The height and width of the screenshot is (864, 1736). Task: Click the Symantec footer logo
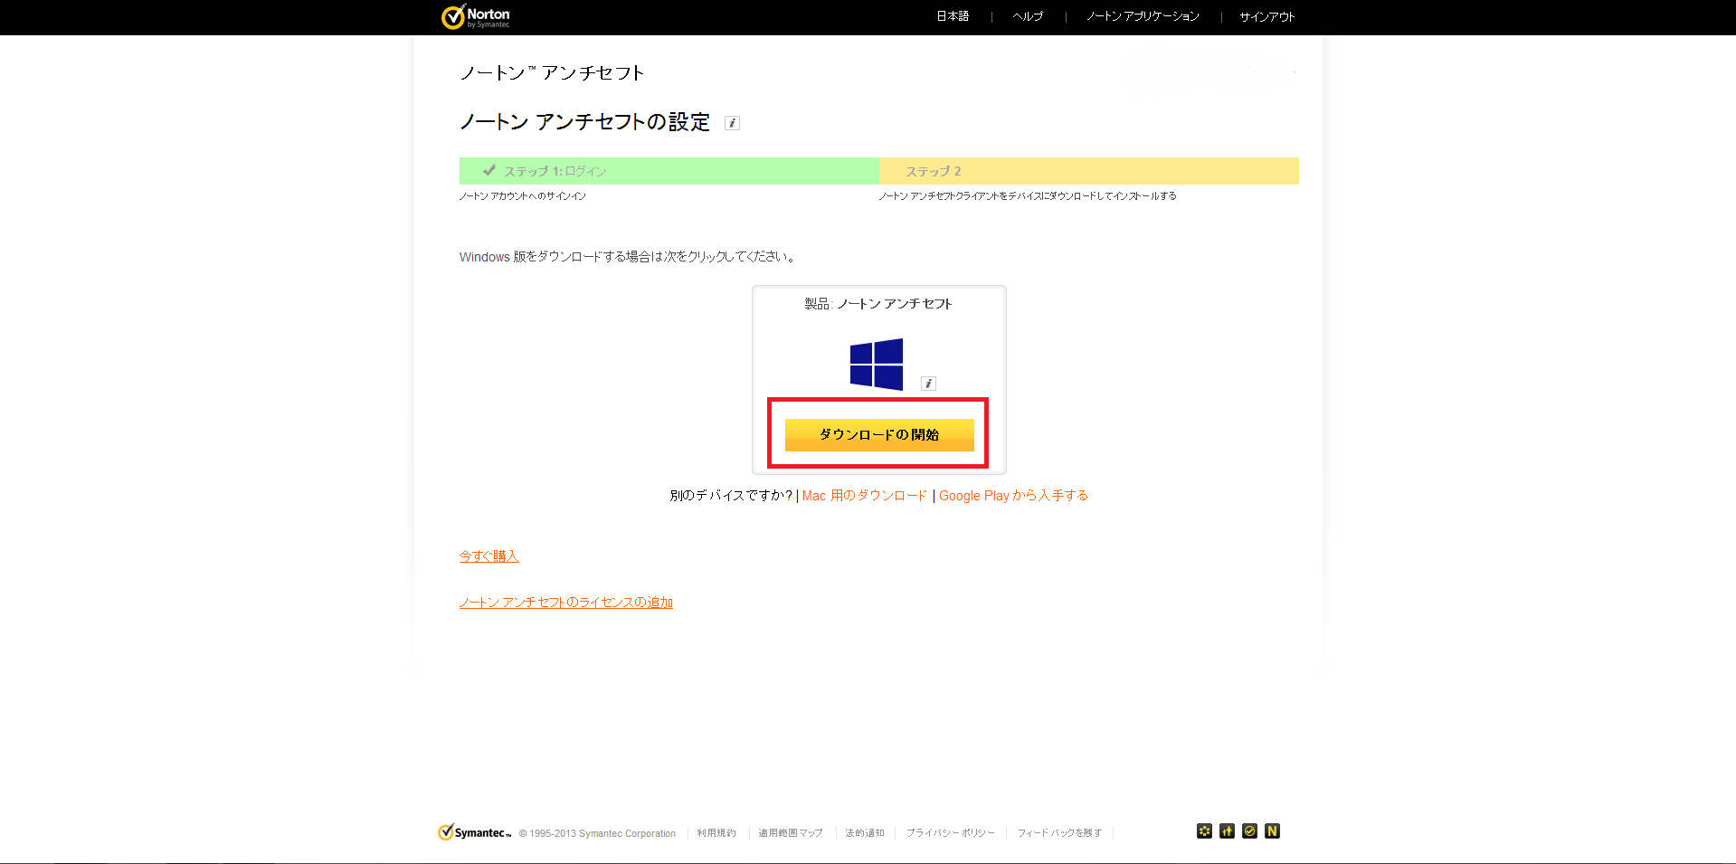[475, 832]
